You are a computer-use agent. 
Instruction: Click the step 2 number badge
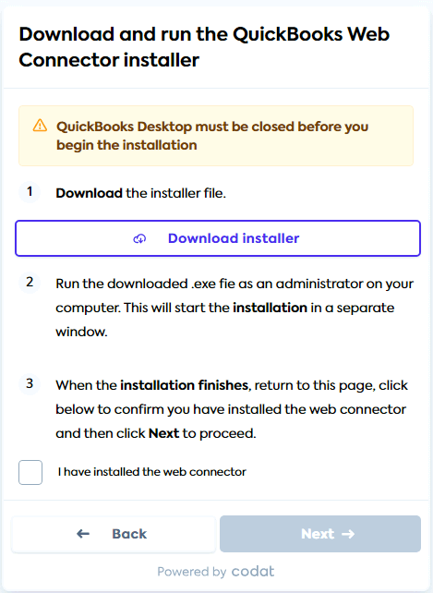point(30,282)
